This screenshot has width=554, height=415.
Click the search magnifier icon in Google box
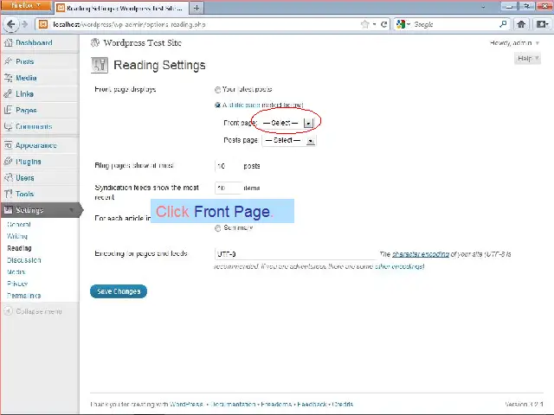click(x=503, y=24)
